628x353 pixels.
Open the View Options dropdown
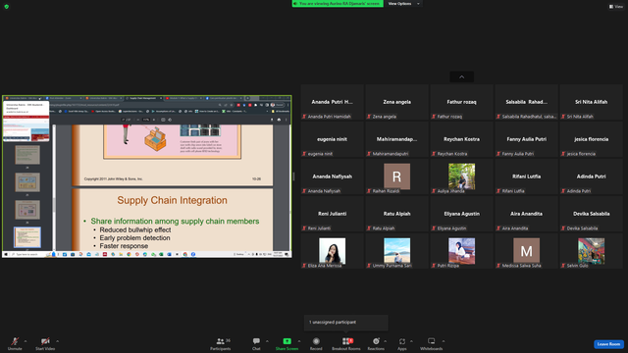[403, 4]
